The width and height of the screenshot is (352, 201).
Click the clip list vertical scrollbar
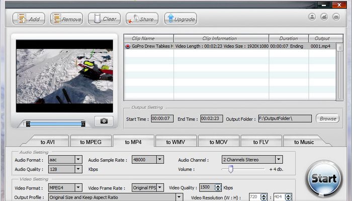[x=339, y=71]
